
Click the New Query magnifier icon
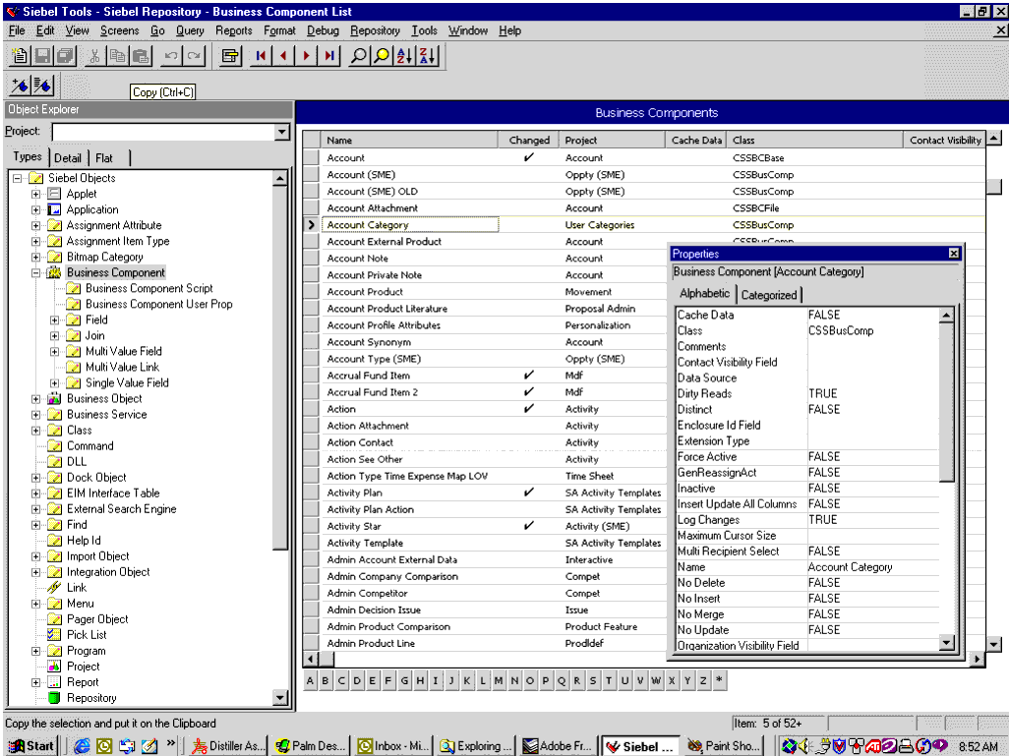[358, 57]
